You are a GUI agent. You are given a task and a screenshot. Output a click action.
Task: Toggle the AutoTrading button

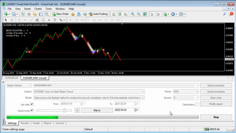pos(98,14)
